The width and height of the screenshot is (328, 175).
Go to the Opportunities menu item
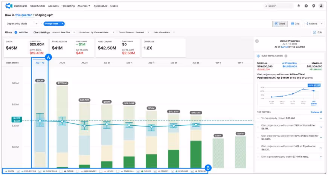tap(38, 6)
